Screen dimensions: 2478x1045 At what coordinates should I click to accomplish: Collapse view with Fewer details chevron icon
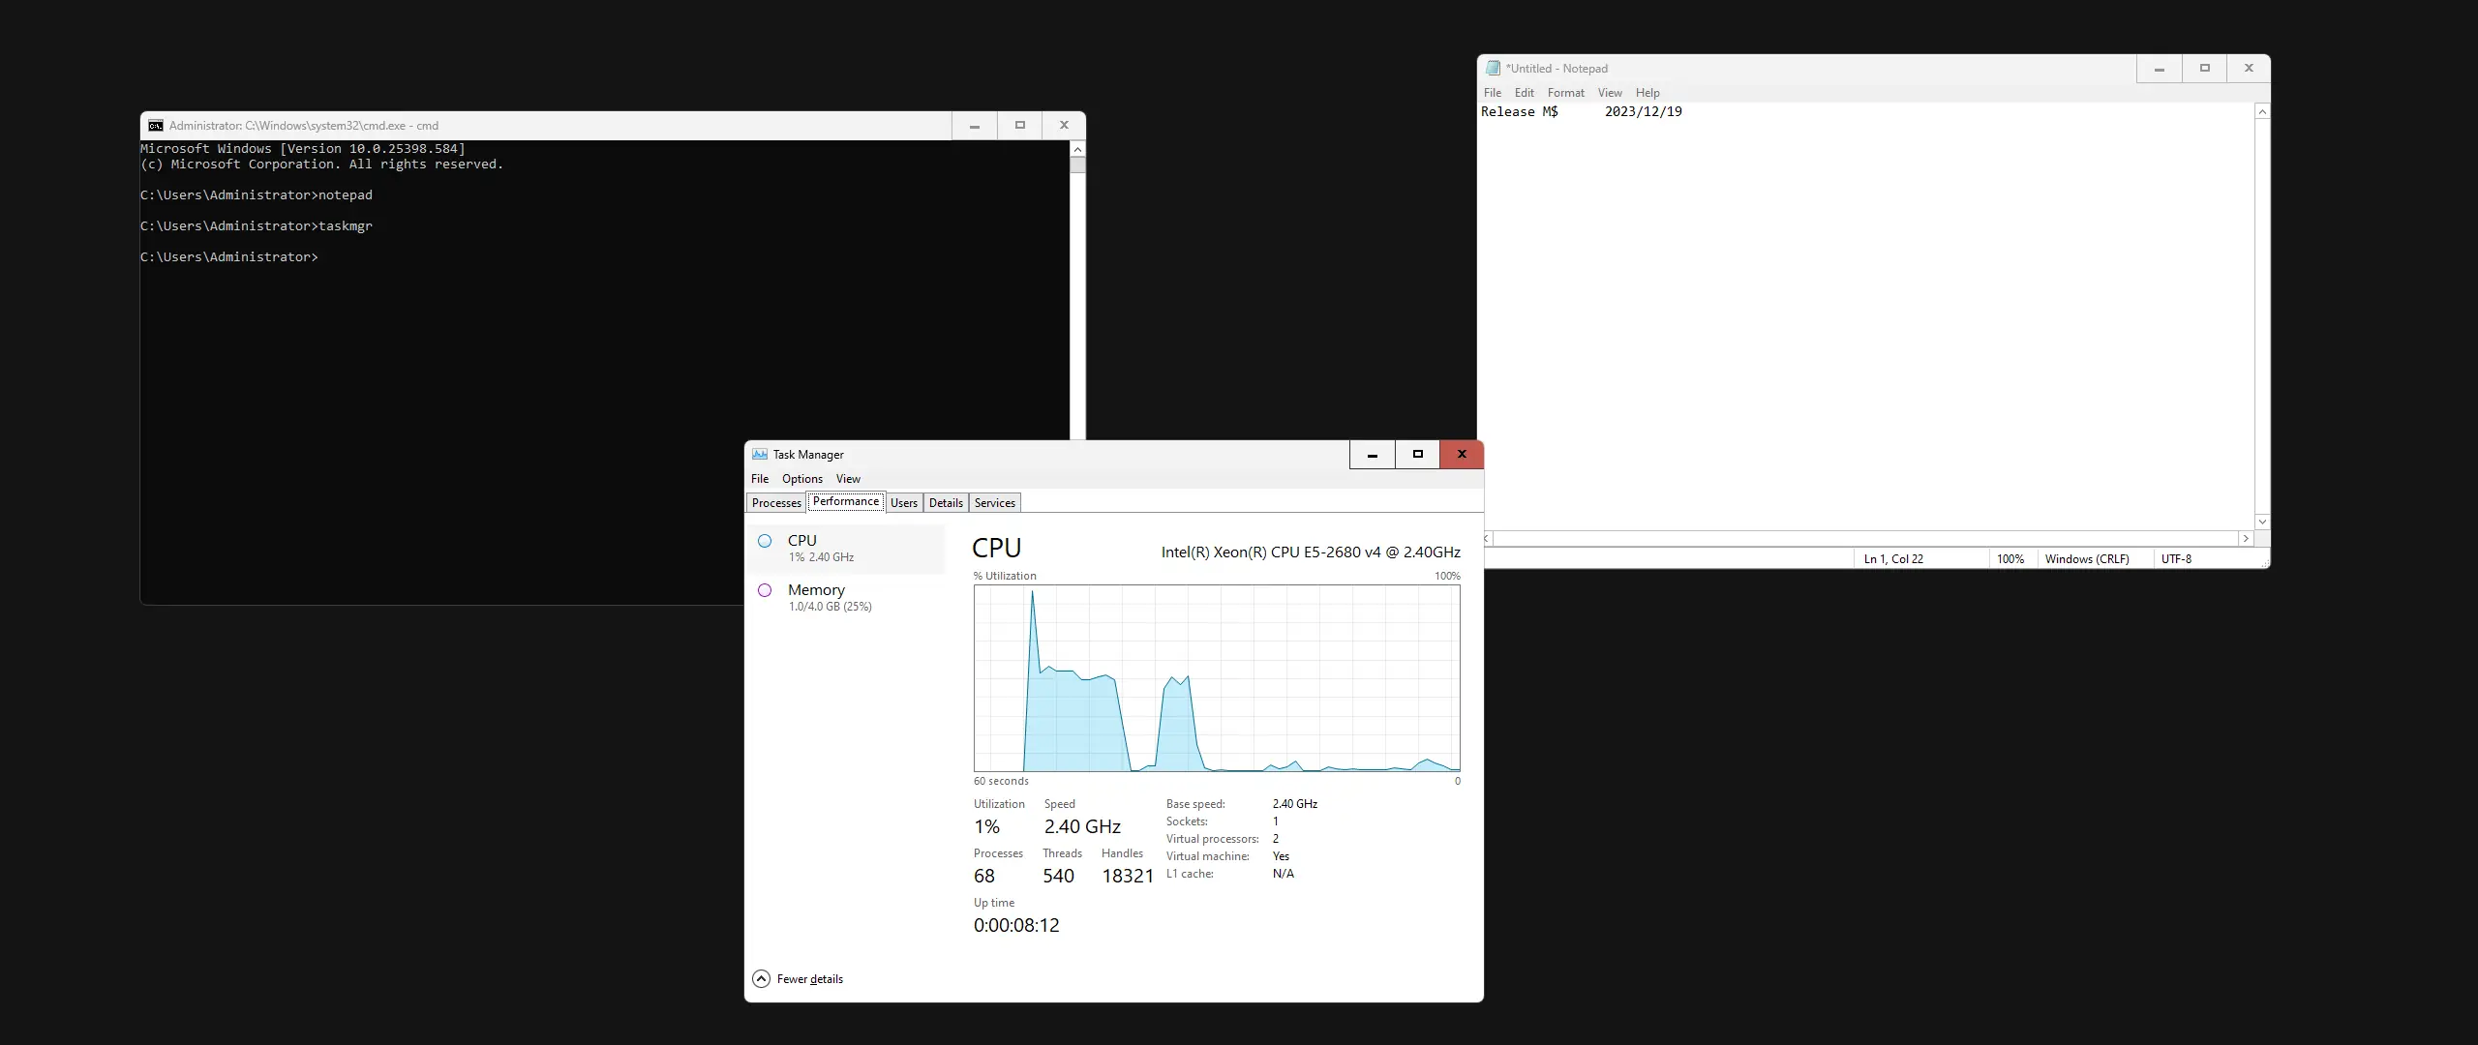[761, 979]
